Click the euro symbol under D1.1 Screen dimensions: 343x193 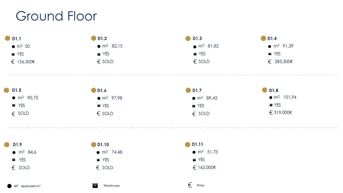click(x=13, y=62)
